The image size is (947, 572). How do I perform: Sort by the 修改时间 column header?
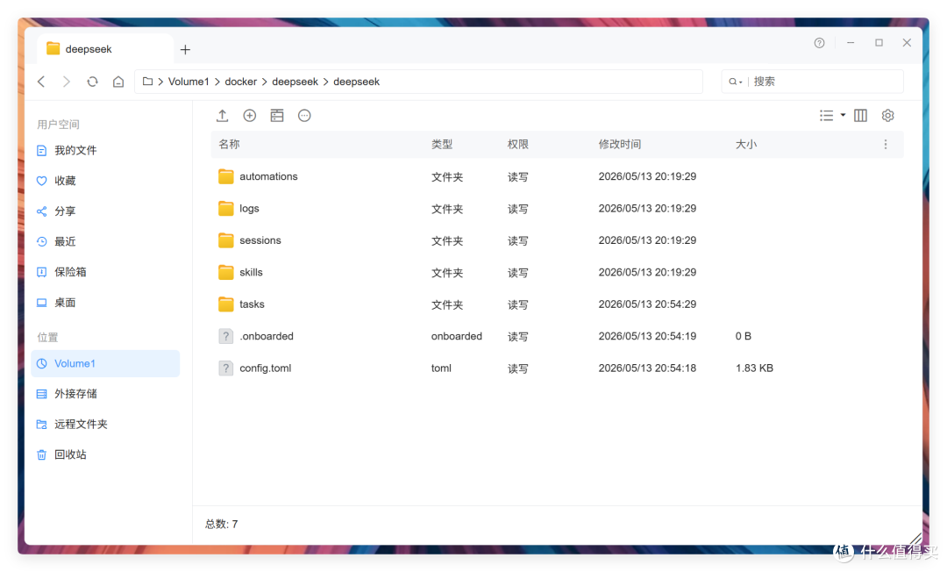pyautogui.click(x=620, y=145)
